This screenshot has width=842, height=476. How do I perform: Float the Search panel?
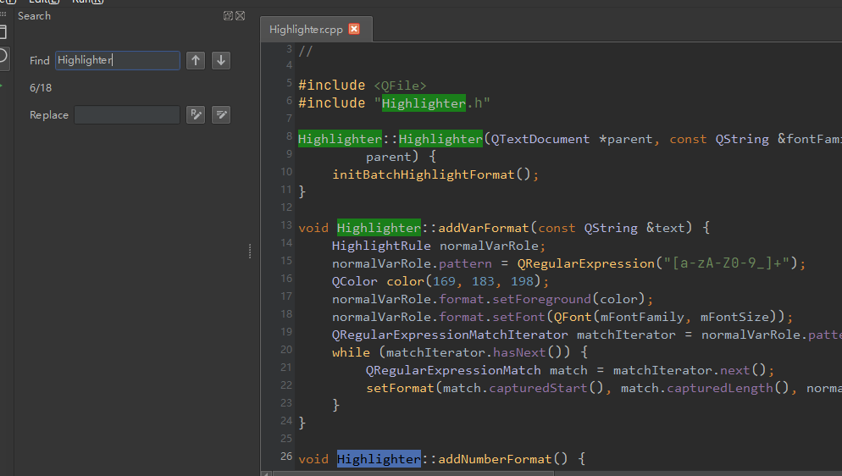(228, 15)
